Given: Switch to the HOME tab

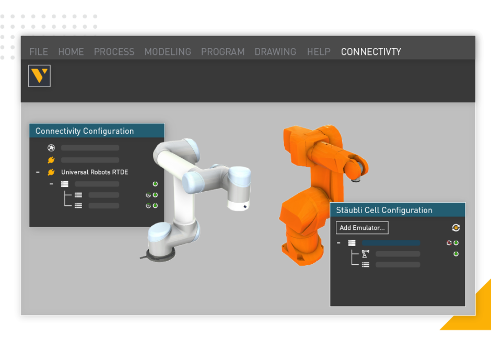Looking at the screenshot, I should pos(71,52).
